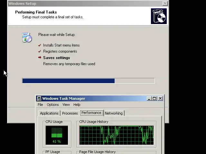206x154 pixels.
Task: Click the checkmark next to Installs Start menu items
Action: (40, 45)
